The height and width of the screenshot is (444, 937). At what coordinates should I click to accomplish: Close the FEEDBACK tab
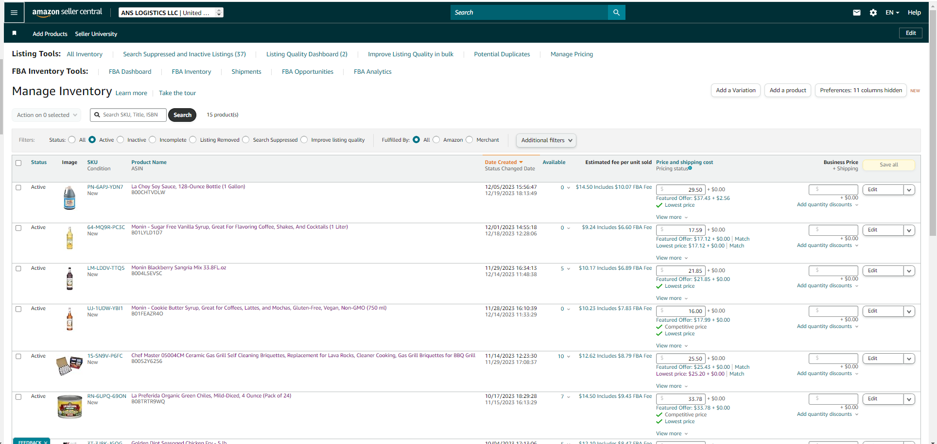coord(46,442)
